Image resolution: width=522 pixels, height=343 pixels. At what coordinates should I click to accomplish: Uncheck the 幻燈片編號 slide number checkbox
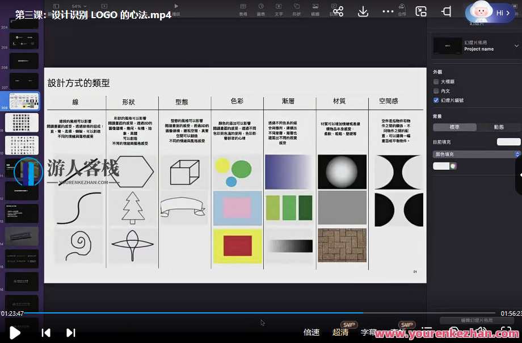click(436, 101)
